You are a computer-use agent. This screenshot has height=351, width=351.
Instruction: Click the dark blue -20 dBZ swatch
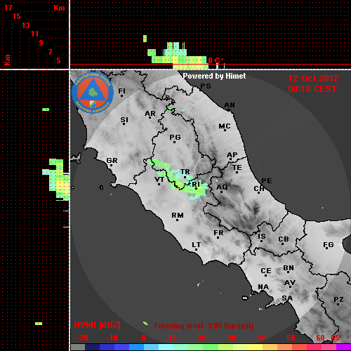92,347
